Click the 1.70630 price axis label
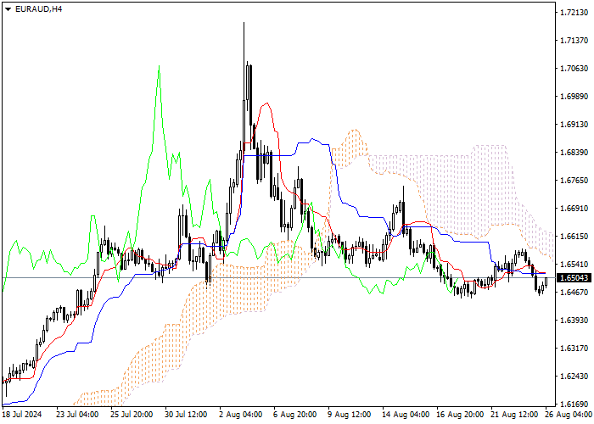 click(574, 69)
